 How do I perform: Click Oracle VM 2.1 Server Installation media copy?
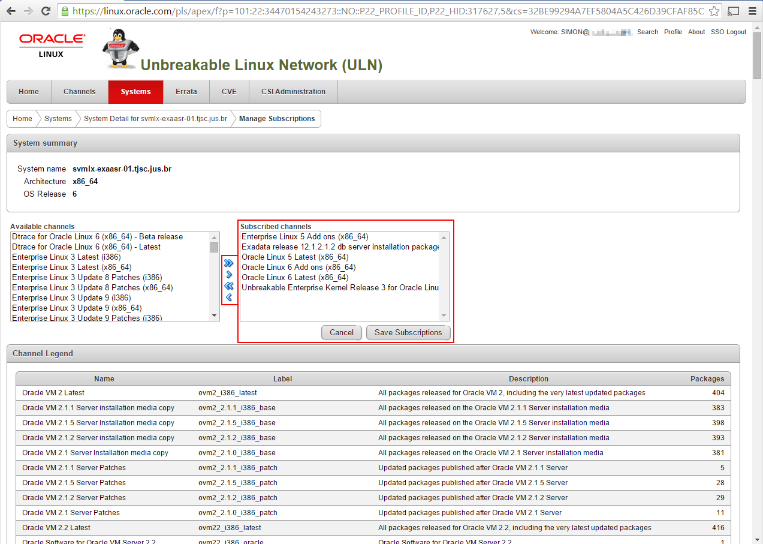click(95, 453)
